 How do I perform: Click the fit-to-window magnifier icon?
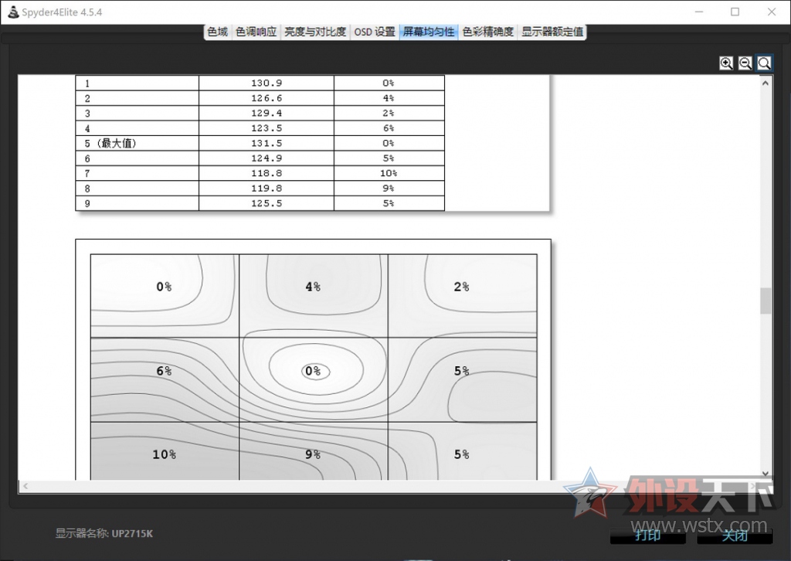tap(764, 63)
